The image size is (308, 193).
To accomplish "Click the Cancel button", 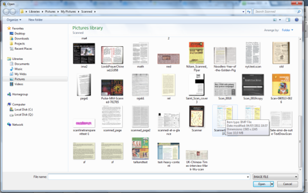I will coord(287,184).
